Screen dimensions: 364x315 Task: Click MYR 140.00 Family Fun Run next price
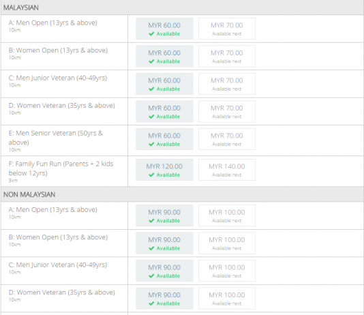(227, 170)
